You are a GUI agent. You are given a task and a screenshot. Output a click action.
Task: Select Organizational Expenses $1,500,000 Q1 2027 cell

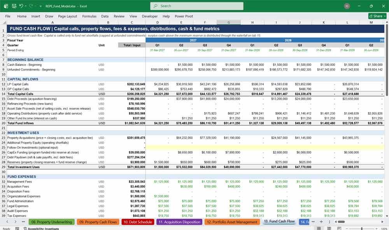158,196
